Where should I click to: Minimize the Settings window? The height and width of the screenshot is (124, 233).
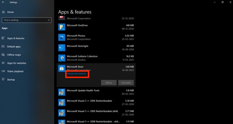[x=215, y=2]
